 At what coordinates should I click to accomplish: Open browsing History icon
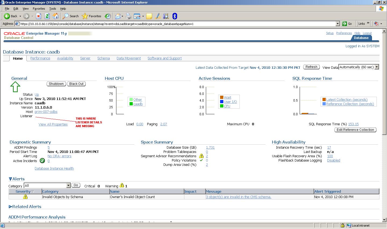click(x=107, y=16)
